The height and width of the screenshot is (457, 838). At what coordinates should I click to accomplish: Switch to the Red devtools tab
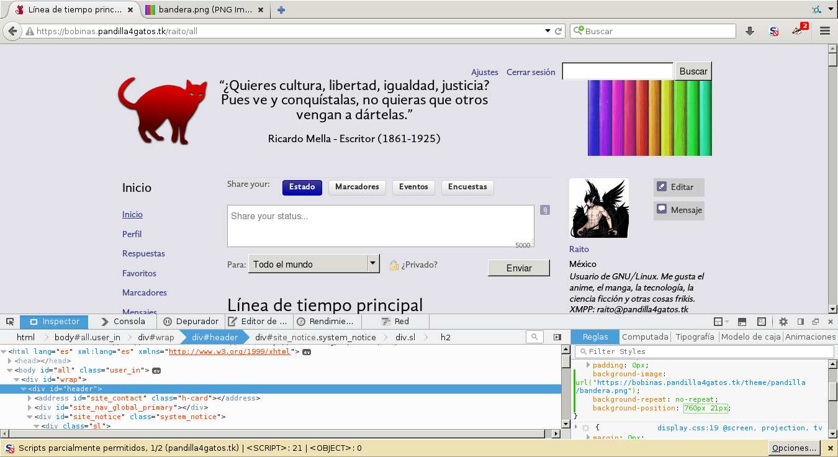tap(395, 322)
